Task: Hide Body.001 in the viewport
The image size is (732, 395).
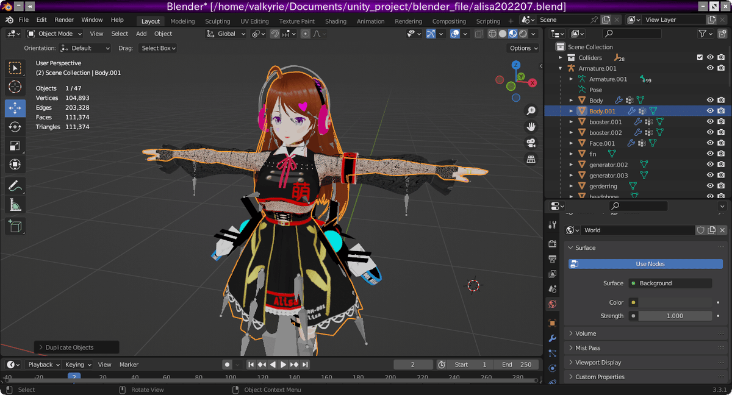Action: [x=709, y=110]
